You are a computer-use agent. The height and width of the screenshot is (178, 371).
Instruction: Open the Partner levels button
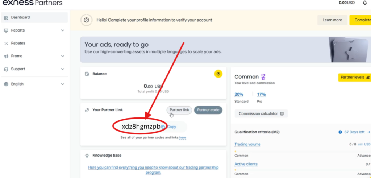click(354, 78)
